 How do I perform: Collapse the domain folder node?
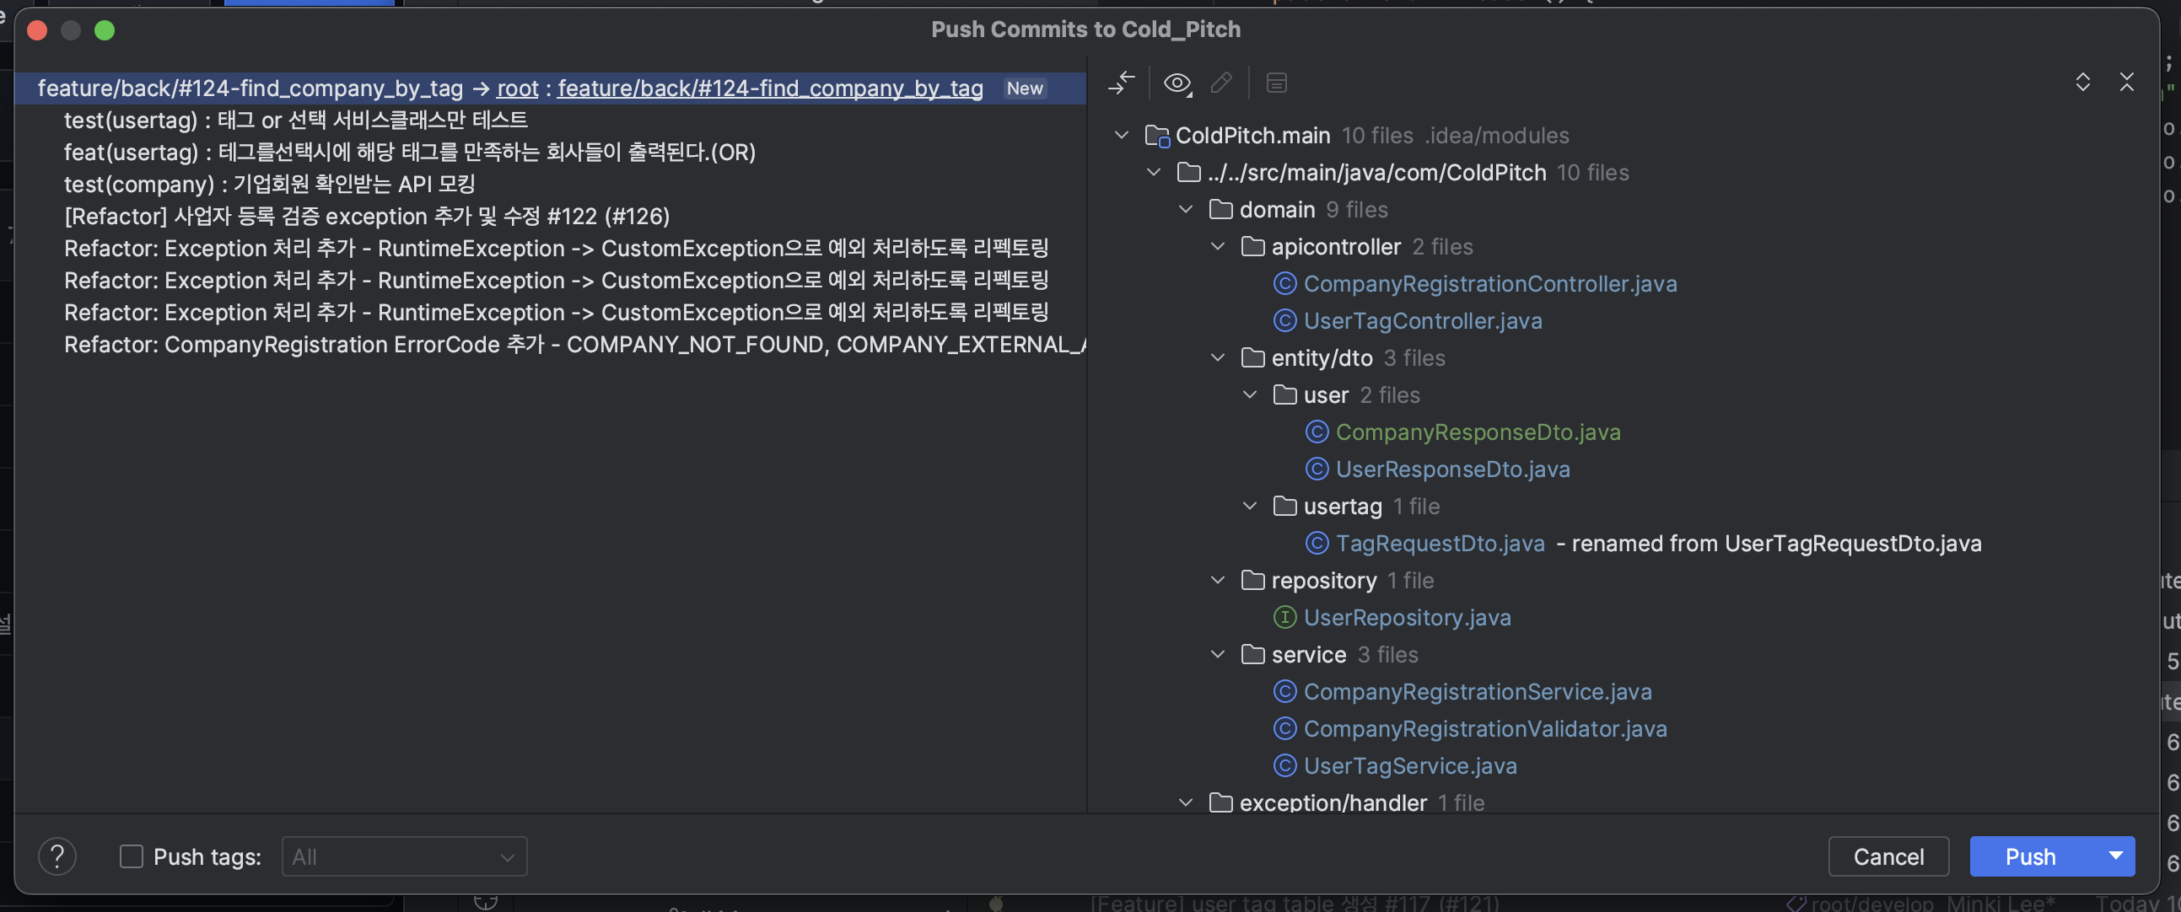(x=1186, y=210)
